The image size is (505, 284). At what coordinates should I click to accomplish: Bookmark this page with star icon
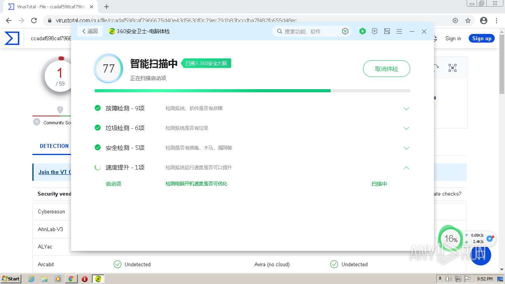coord(468,21)
